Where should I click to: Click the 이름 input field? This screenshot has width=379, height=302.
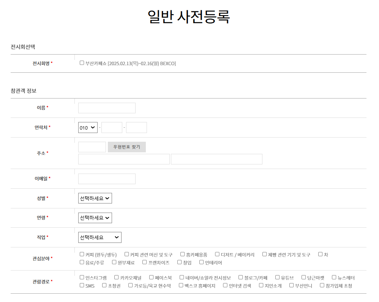click(x=107, y=108)
